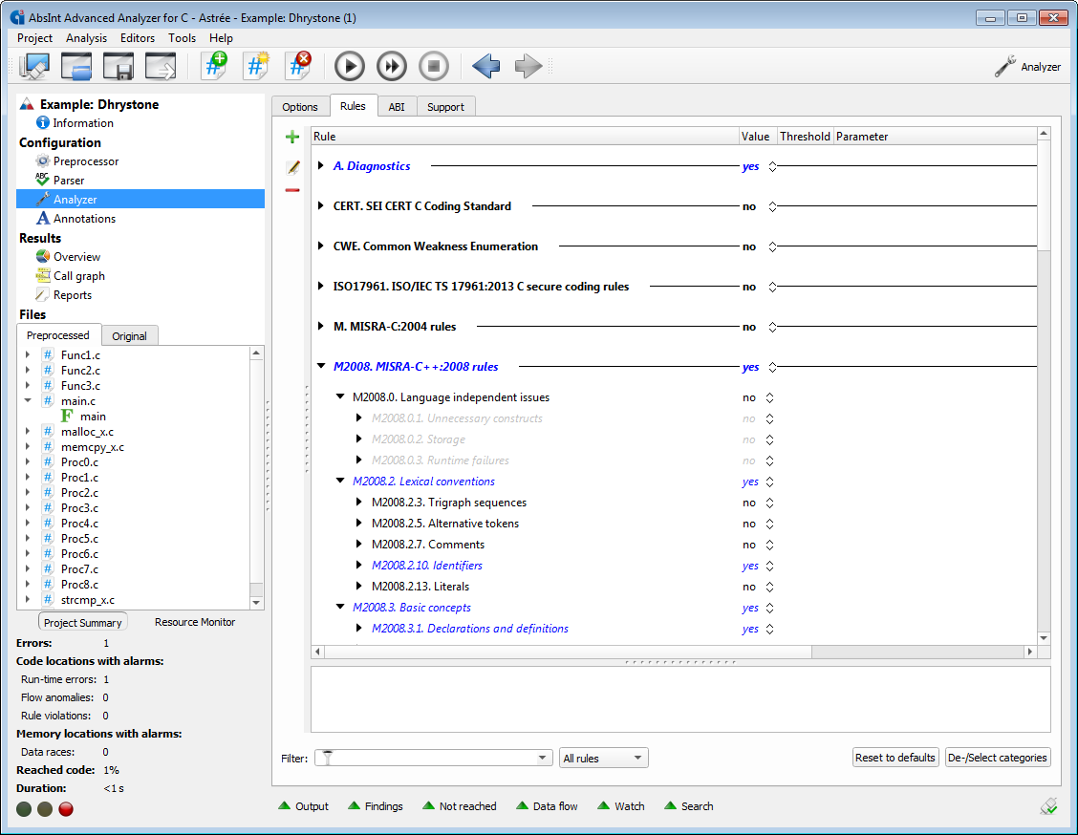
Task: Open the Findings bottom panel
Action: tap(376, 806)
